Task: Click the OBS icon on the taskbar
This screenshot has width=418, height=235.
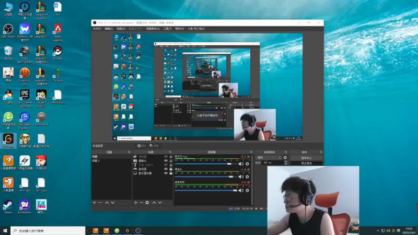Action: pos(138,231)
